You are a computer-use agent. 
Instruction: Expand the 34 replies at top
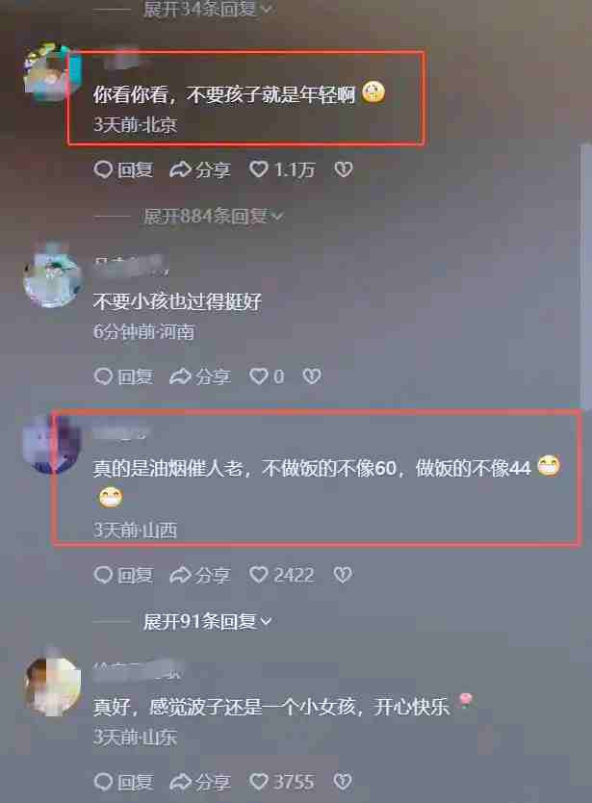click(x=207, y=9)
